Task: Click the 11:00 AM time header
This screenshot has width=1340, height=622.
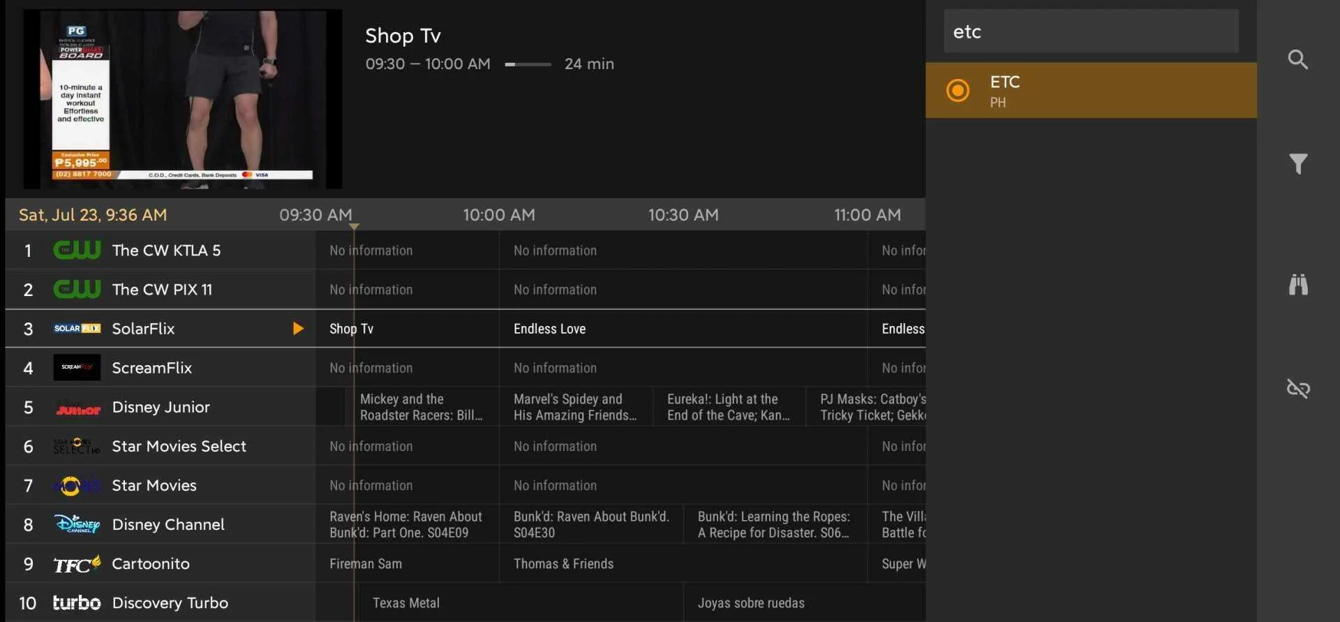Action: 868,215
